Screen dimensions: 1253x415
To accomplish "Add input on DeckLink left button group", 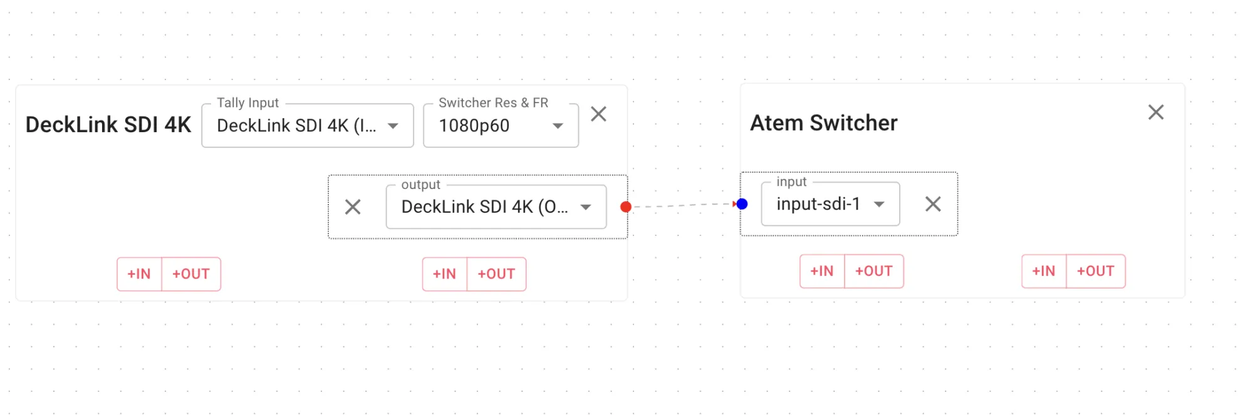I will click(139, 274).
